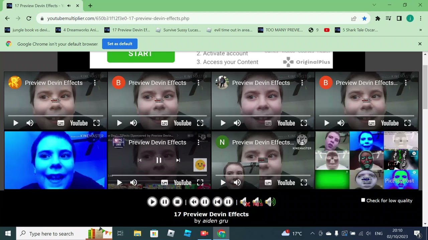This screenshot has height=240, width=428.
Task: Open the Extensions puzzle icon
Action: click(378, 19)
